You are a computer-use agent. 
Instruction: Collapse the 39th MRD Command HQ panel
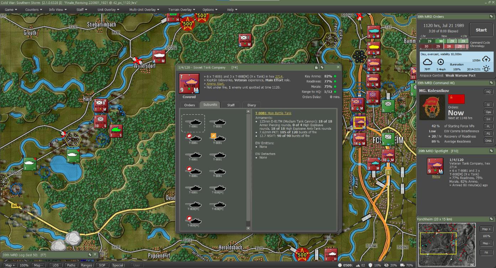492,83
